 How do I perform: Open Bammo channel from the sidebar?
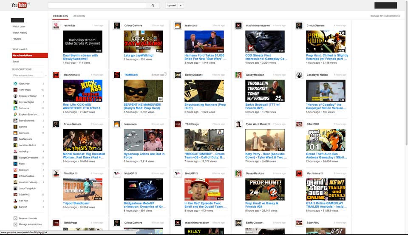click(x=23, y=127)
